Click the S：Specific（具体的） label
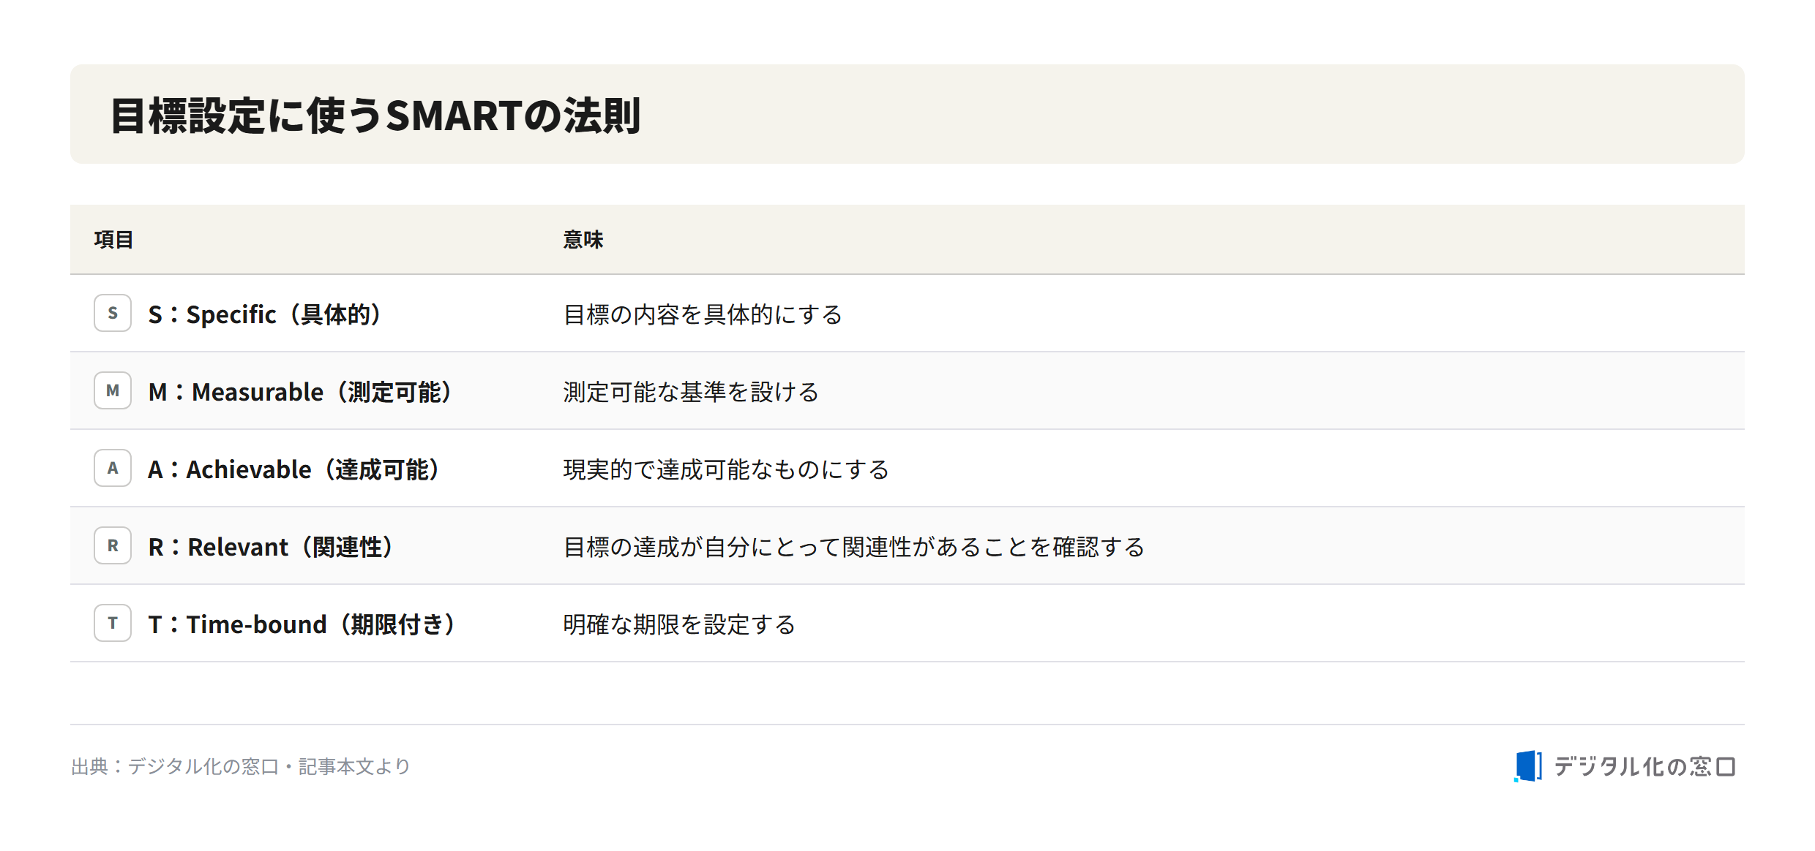Viewport: 1815px width, 851px height. click(264, 314)
